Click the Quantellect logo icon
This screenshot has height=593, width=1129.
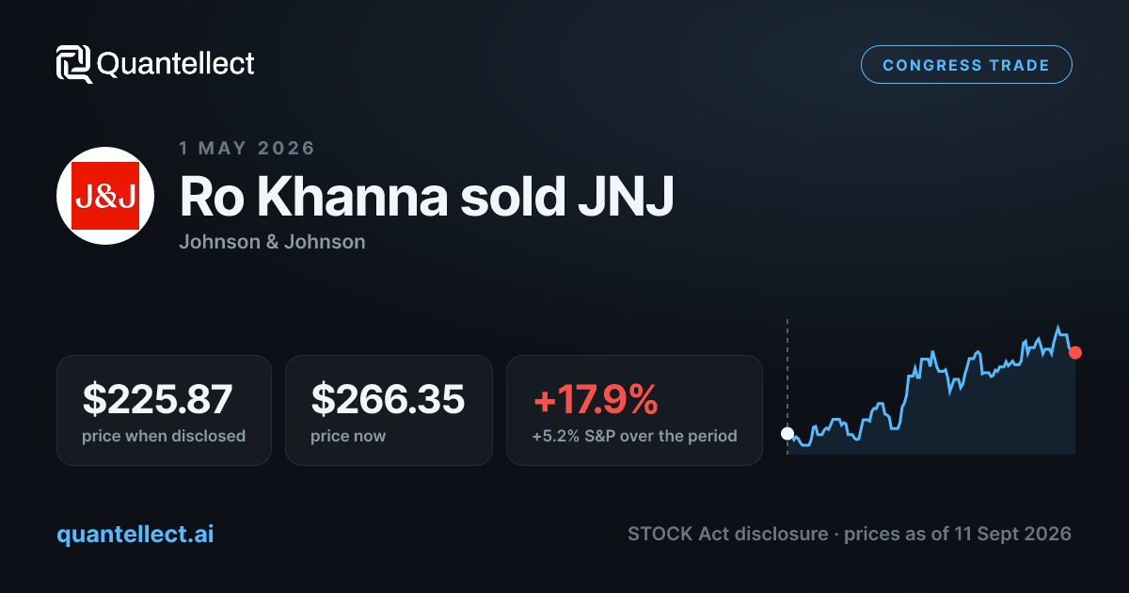tap(74, 64)
